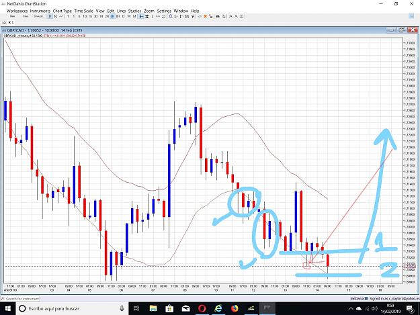Click the taskbar microphone icon
Viewport: 420px width, 315px height.
[122, 308]
